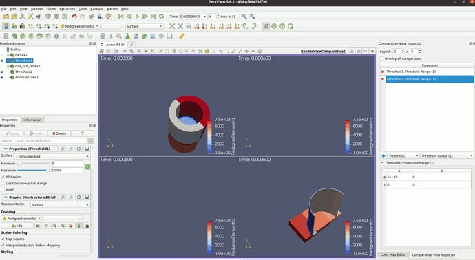Go to the last time frame
Screen dimensions: 475x260
pos(154,17)
